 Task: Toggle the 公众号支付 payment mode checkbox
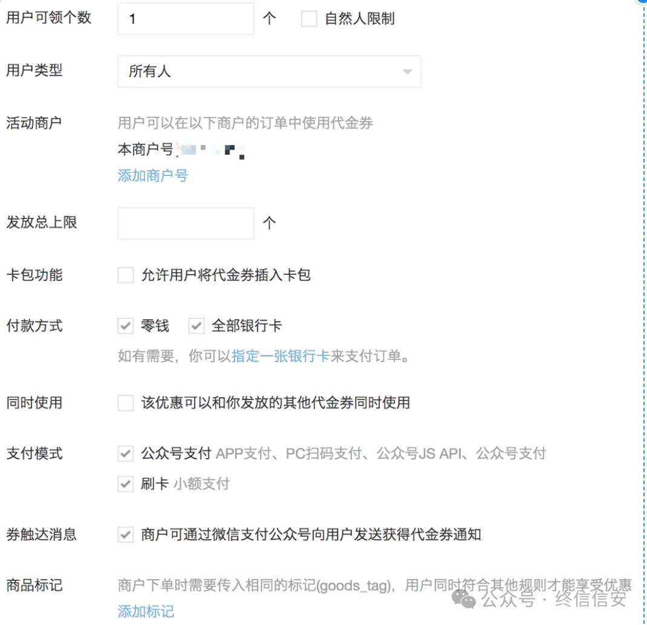click(x=125, y=453)
